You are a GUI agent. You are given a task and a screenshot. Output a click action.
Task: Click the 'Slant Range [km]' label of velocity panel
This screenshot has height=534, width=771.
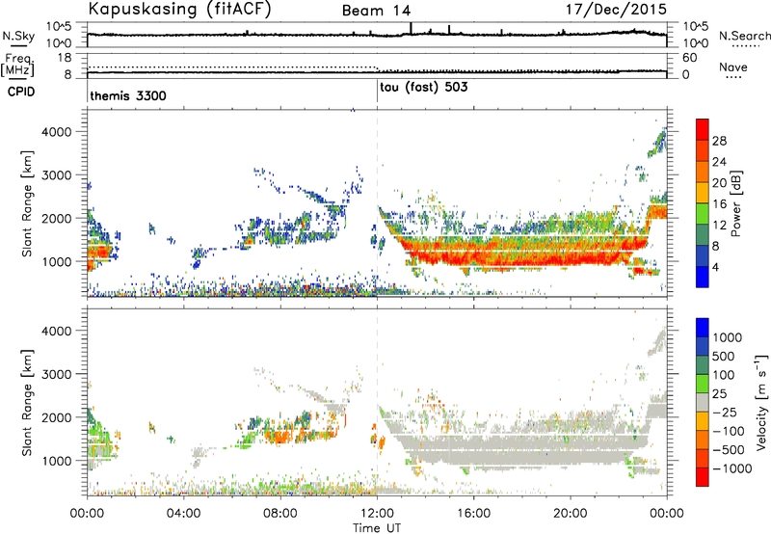(x=27, y=403)
